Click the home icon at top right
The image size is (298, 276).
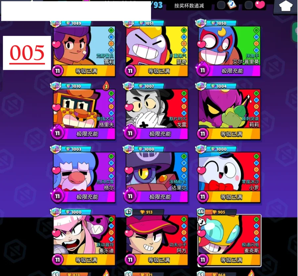click(286, 6)
